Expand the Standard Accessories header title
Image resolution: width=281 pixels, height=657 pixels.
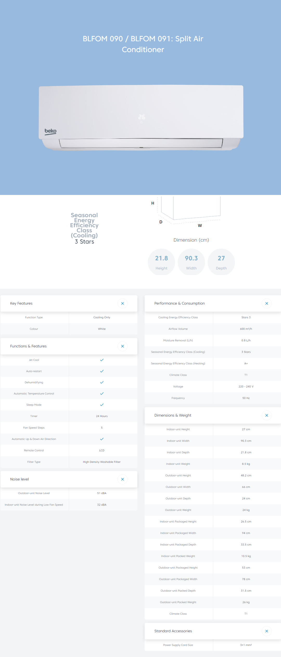(173, 631)
